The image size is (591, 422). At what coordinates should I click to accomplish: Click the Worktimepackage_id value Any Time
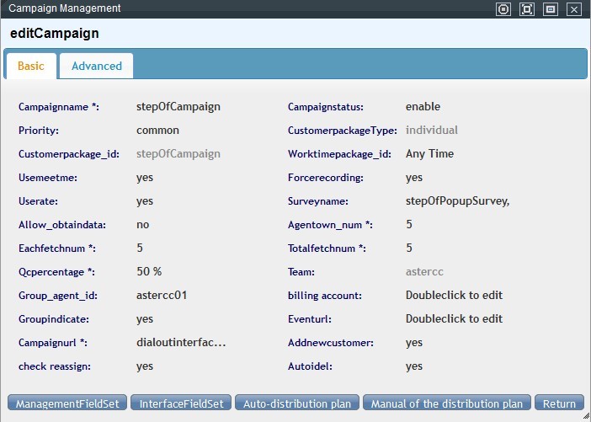429,154
